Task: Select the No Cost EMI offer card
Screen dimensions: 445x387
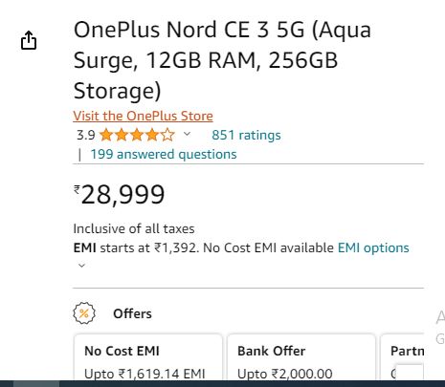Action: [x=148, y=357]
